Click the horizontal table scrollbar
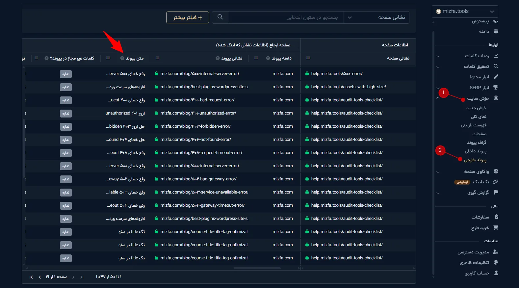519x288 pixels. (257, 268)
